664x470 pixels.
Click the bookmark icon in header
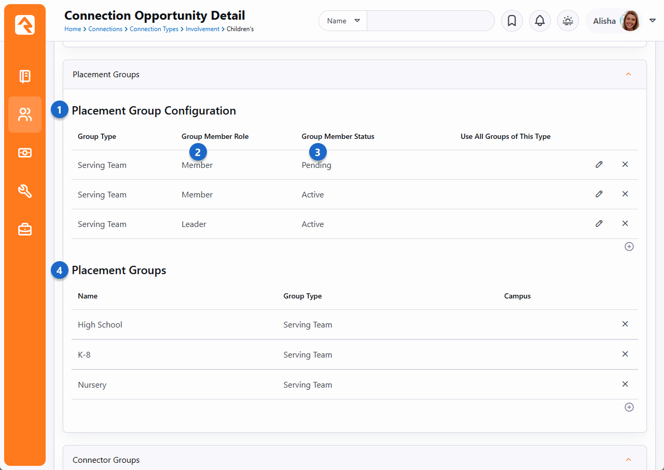point(511,21)
